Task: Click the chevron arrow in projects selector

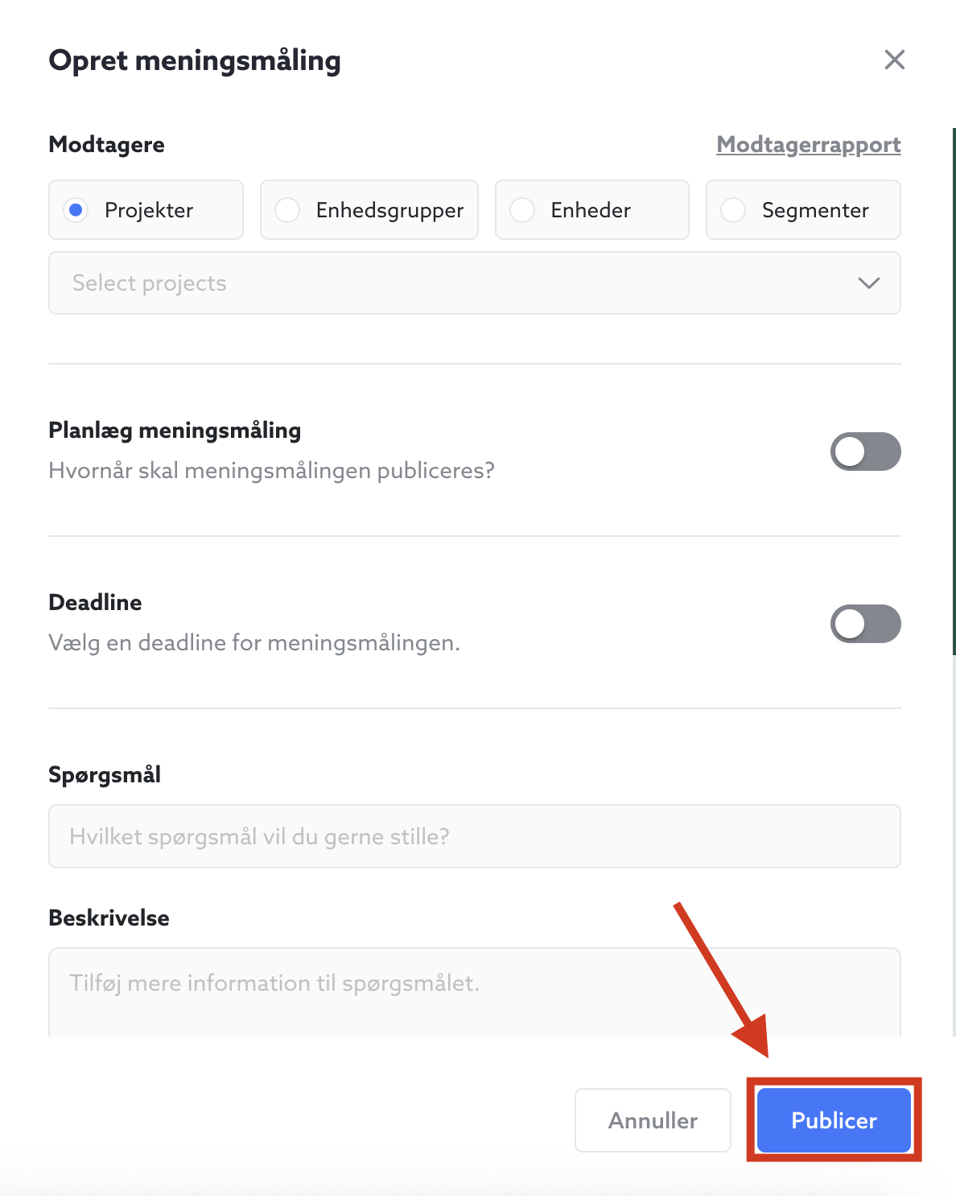Action: tap(868, 283)
